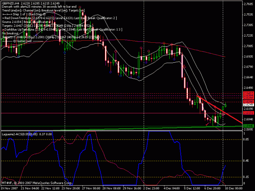Click the '19 Nov 2007' time axis label
Image resolution: width=255 pixels, height=191 pixels.
coord(9,188)
